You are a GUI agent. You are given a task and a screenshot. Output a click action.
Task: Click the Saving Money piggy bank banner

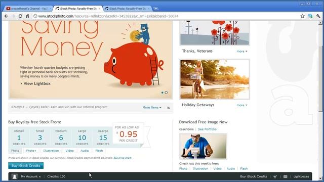(x=91, y=60)
